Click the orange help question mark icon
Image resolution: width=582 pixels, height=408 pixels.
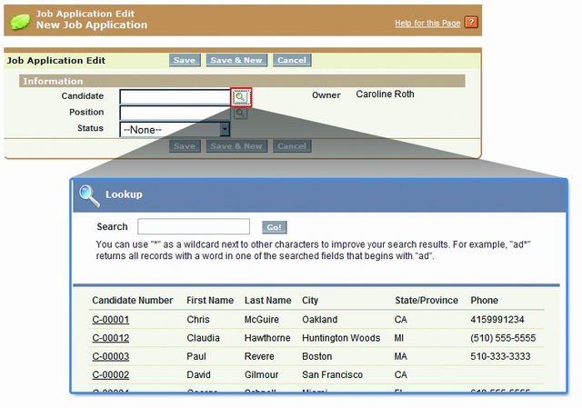(471, 22)
